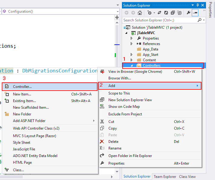This screenshot has width=215, height=180.
Task: Choose Style Sheet item
Action: [x=50, y=143]
